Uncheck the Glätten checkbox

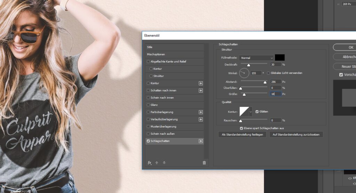pyautogui.click(x=257, y=111)
